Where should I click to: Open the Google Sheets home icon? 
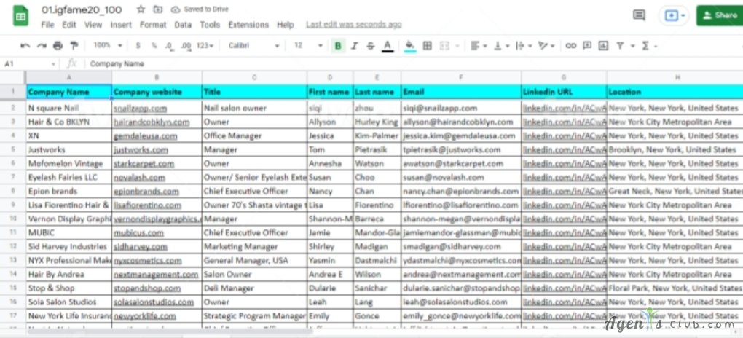click(20, 16)
